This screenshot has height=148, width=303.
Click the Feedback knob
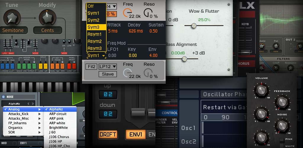[x=281, y=102]
